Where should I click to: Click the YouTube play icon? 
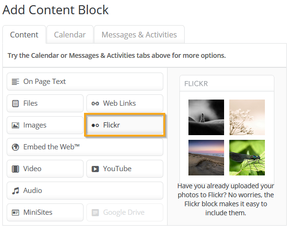pyautogui.click(x=95, y=169)
